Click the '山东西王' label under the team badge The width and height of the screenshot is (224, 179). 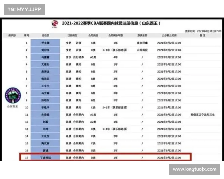tap(13, 106)
